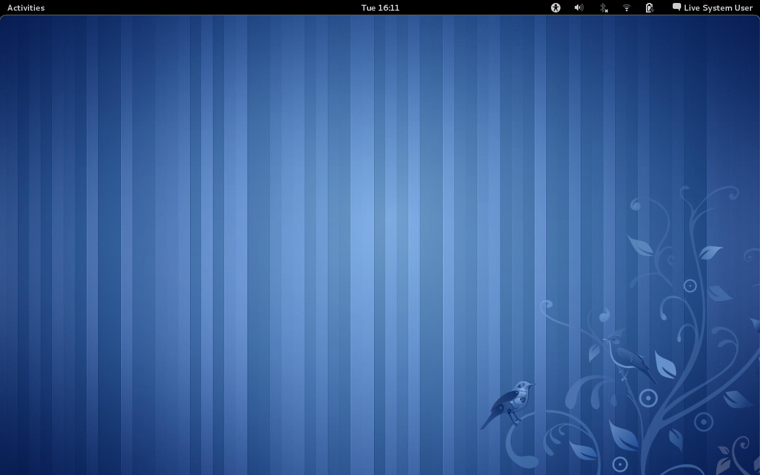Image resolution: width=760 pixels, height=475 pixels.
Task: Click the volume speaker icon
Action: pyautogui.click(x=579, y=8)
